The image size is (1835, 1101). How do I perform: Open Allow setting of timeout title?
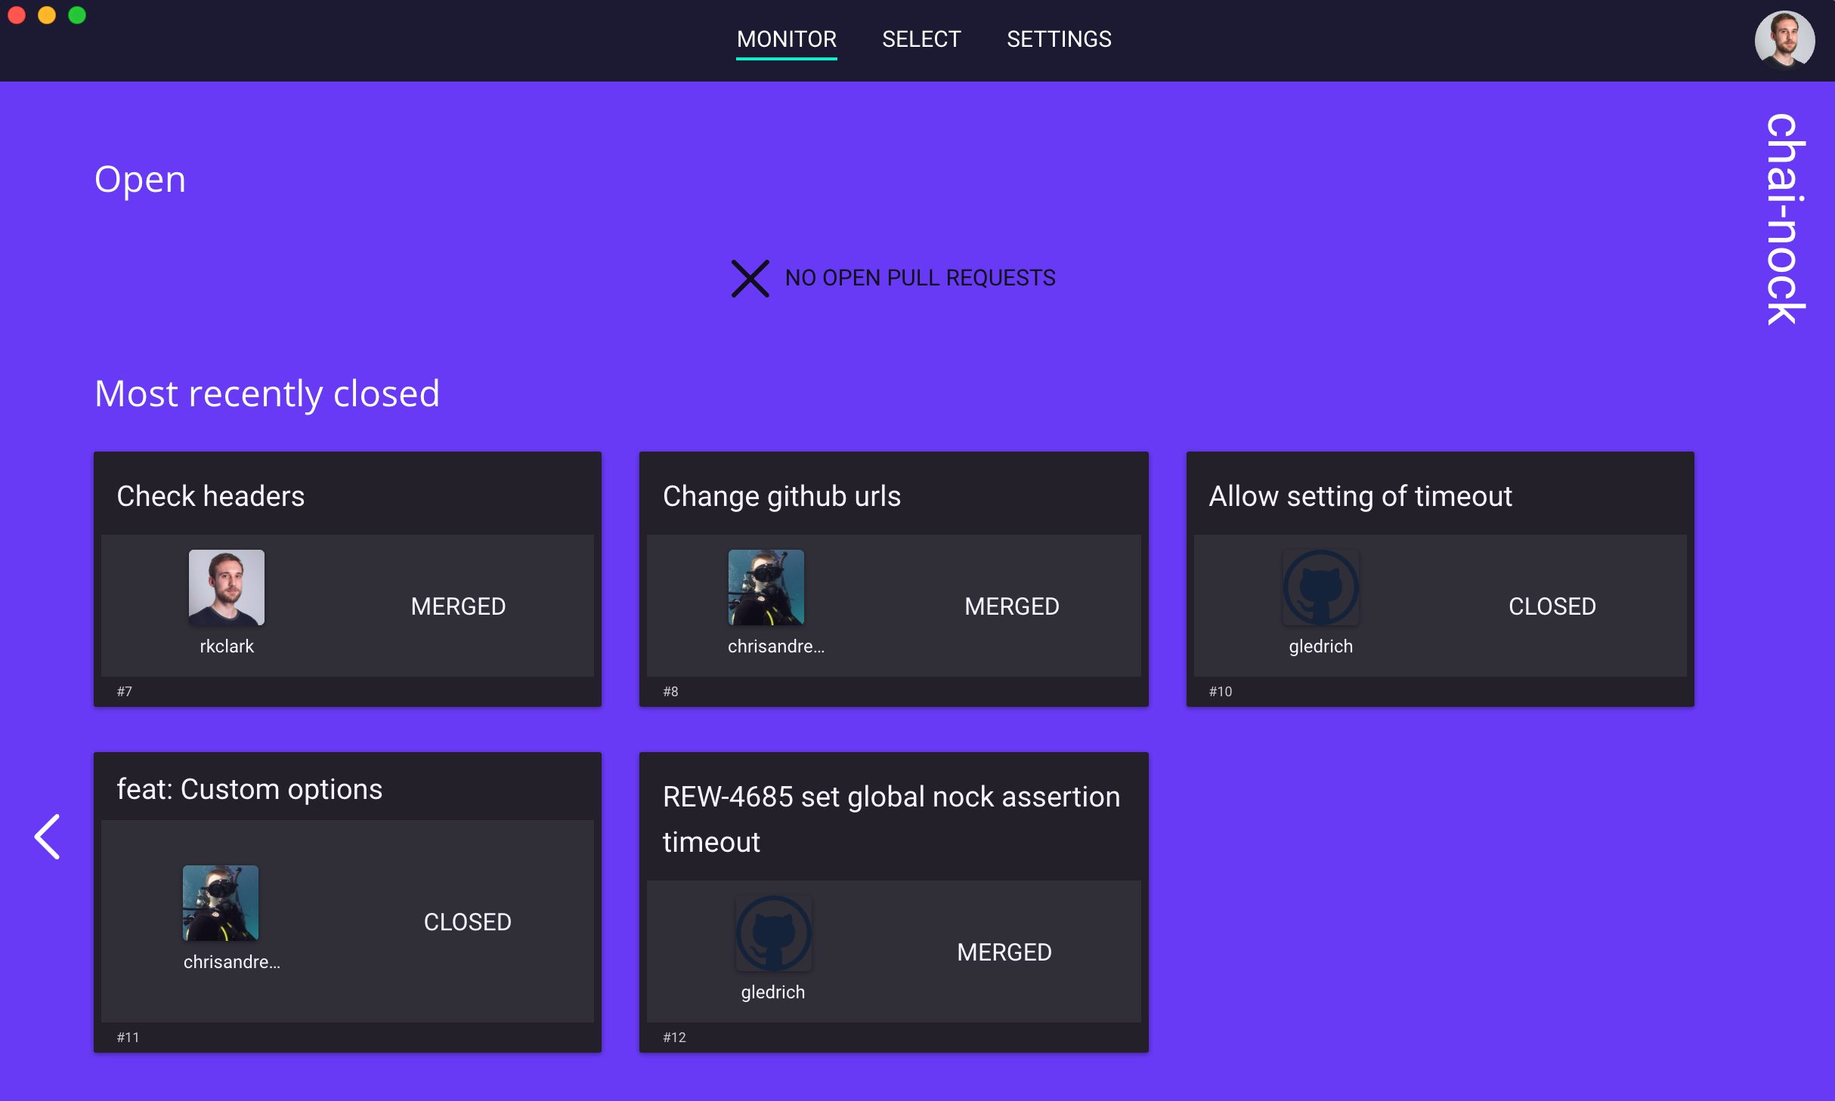1360,496
